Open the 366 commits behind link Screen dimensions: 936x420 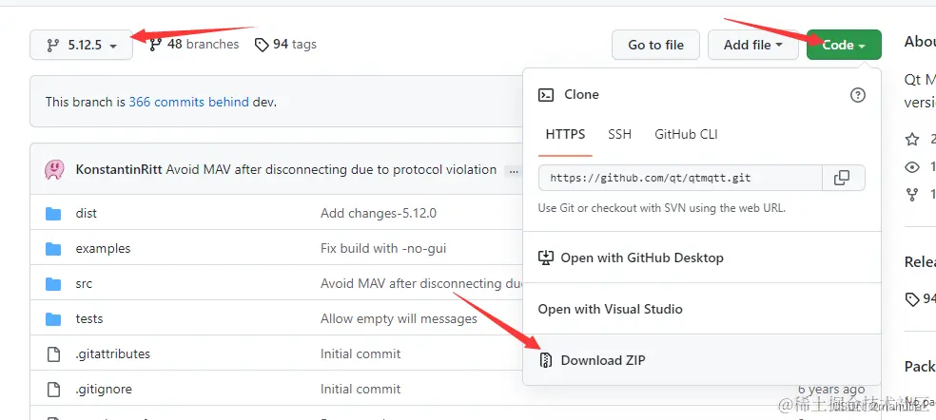(188, 102)
